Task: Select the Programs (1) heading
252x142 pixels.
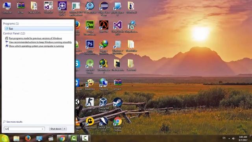Action: coord(11,24)
